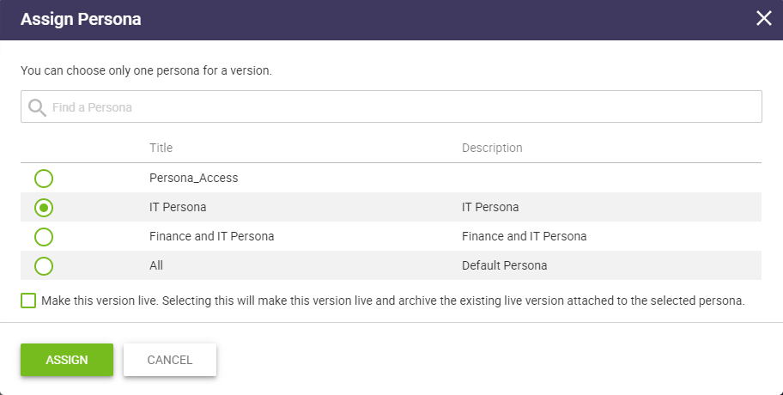Click the Persona_Access title text
This screenshot has height=395, width=783.
pos(193,179)
